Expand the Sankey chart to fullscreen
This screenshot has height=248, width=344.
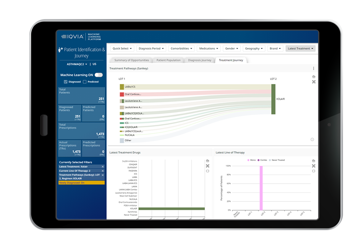pyautogui.click(x=313, y=82)
